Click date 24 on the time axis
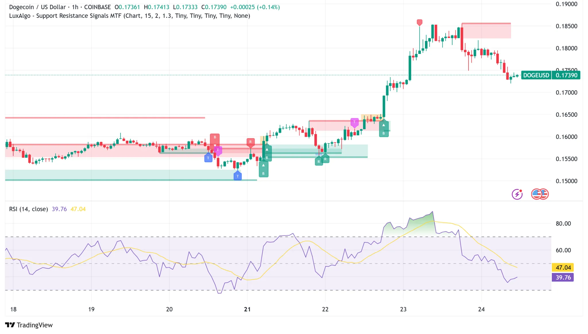Viewport: 588px width, 334px height. 481,309
